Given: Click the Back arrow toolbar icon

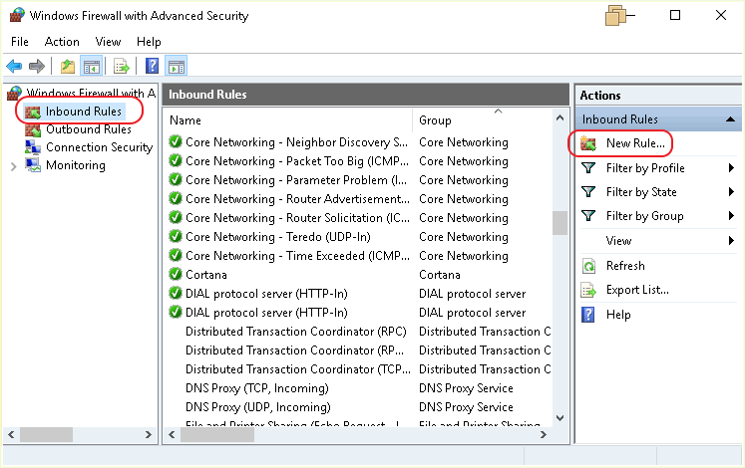Looking at the screenshot, I should coord(14,67).
